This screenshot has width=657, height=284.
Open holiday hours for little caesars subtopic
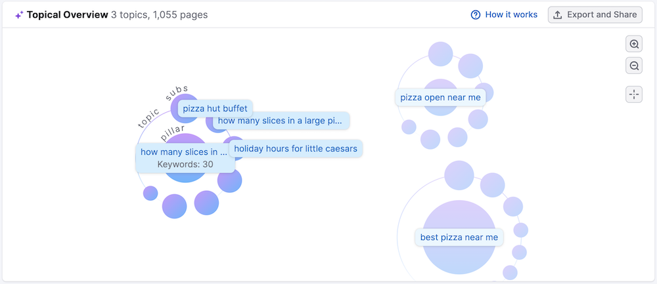(x=296, y=148)
